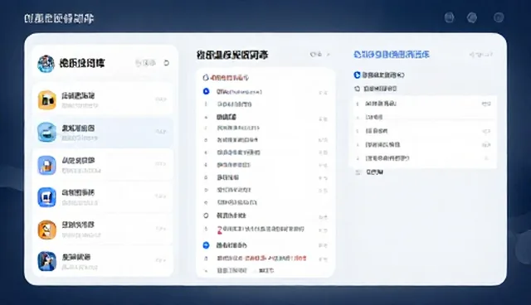Click gray text button left of the refresh arrow
This screenshot has height=305, width=531.
pos(146,63)
